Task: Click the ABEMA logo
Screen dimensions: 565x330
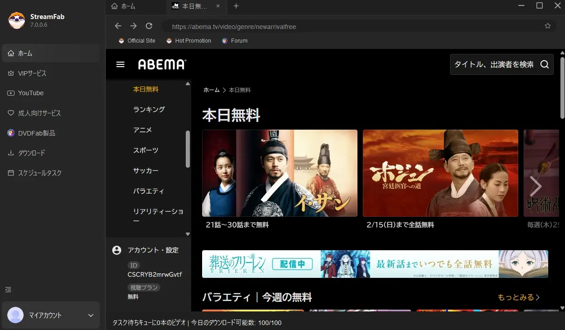Action: (x=162, y=64)
